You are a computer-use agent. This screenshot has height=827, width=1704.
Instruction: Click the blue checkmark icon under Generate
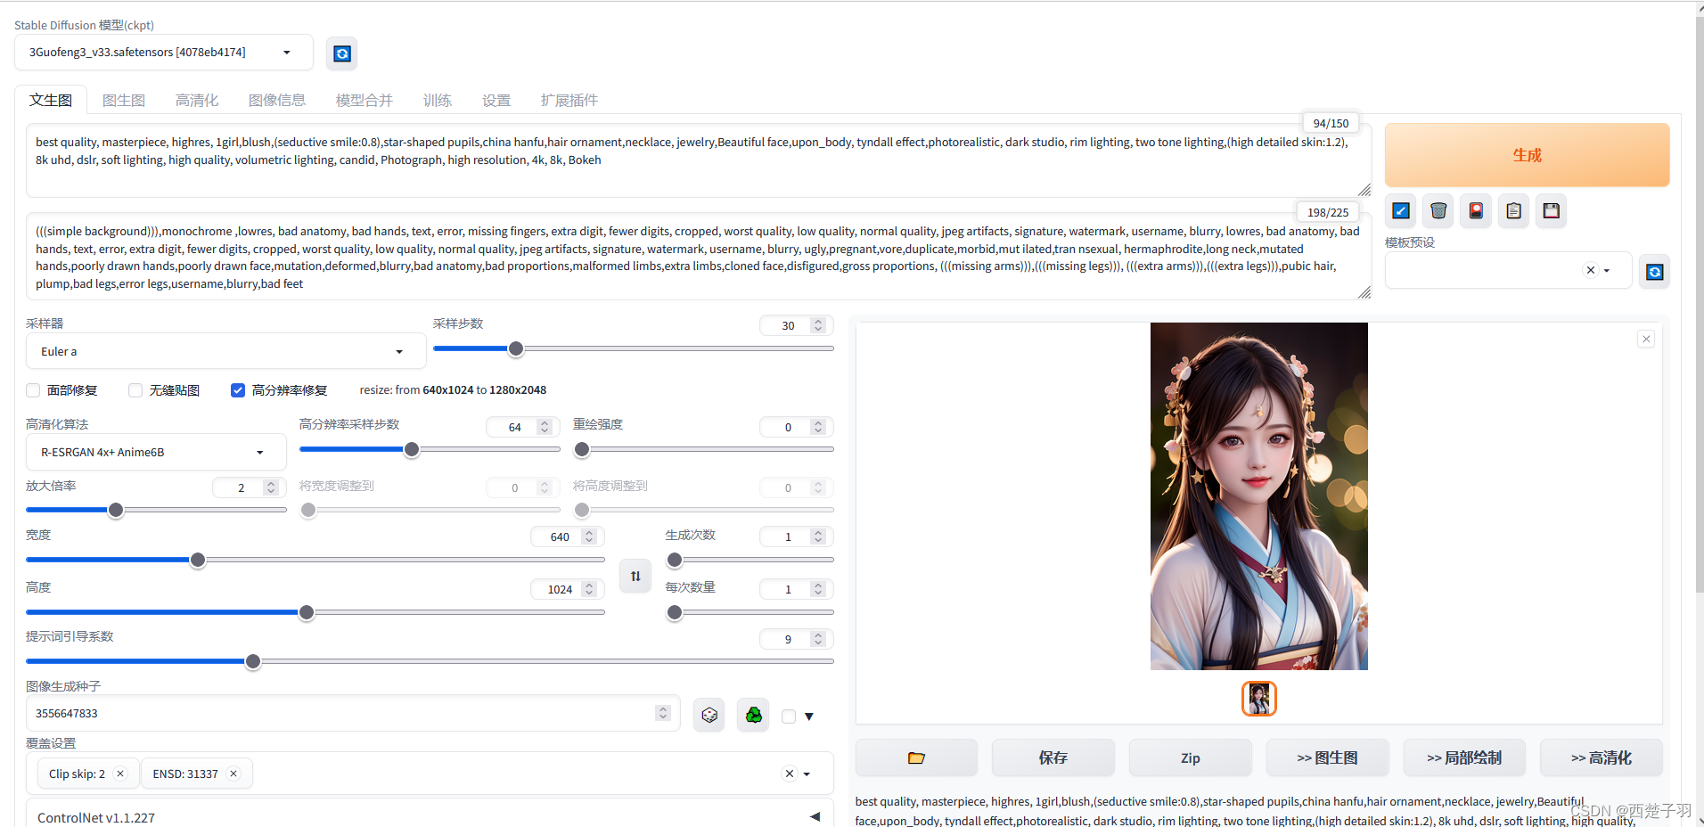tap(1401, 211)
